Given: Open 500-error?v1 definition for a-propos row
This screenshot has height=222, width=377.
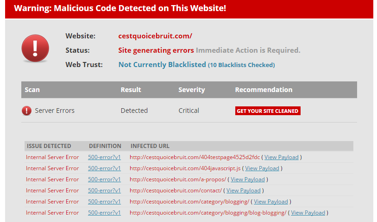Looking at the screenshot, I should (x=104, y=179).
